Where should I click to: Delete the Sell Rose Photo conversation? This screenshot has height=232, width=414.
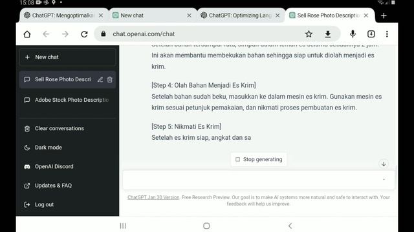coord(110,79)
